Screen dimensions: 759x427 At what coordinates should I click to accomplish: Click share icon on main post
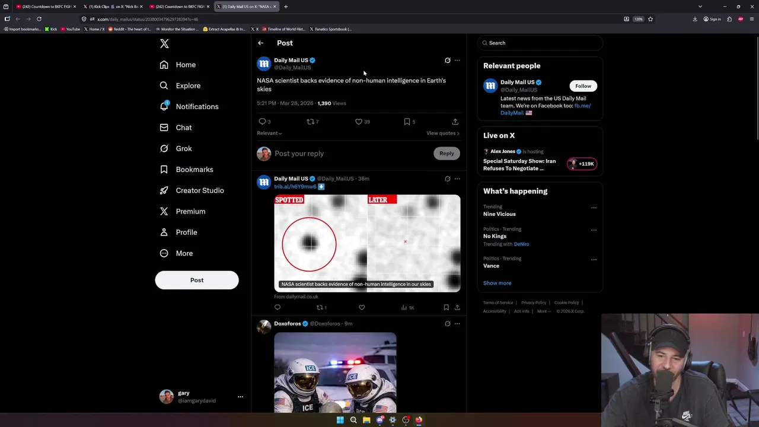pos(455,122)
